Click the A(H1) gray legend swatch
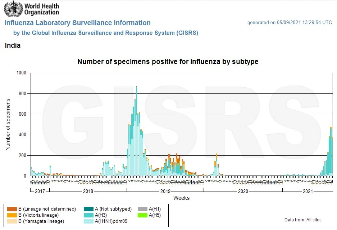 (x=143, y=209)
